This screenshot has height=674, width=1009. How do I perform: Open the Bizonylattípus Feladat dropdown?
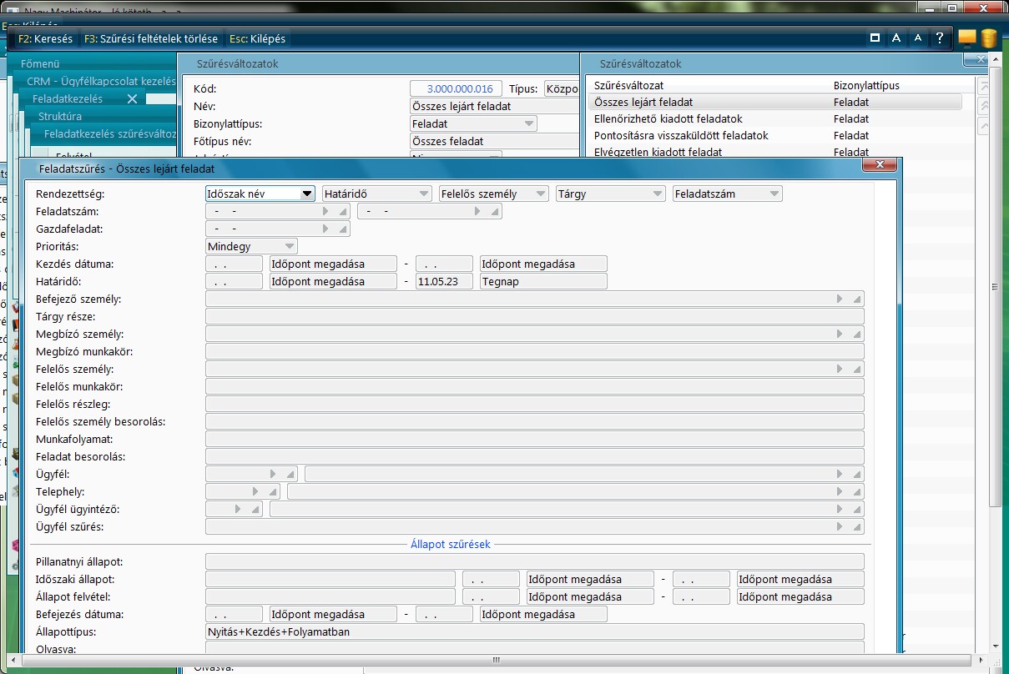pyautogui.click(x=528, y=123)
